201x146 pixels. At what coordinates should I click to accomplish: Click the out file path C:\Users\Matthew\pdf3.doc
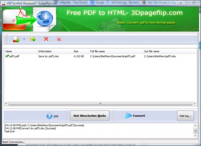click(x=160, y=56)
